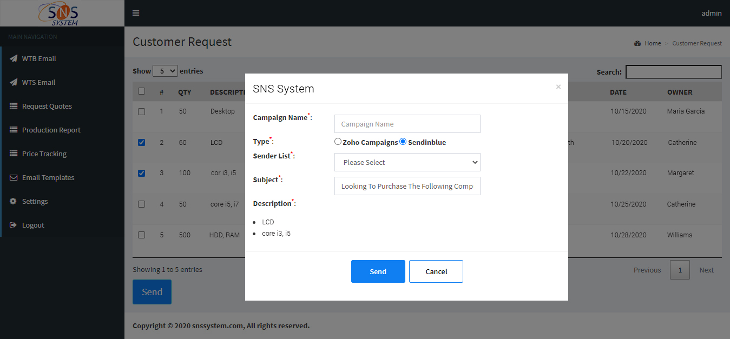Click the Email Templates envelope icon
Image resolution: width=730 pixels, height=339 pixels.
(x=14, y=177)
